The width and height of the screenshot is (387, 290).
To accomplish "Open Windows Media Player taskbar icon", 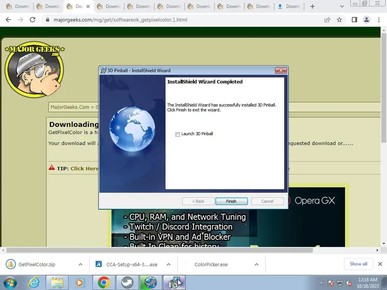I will tap(80, 282).
